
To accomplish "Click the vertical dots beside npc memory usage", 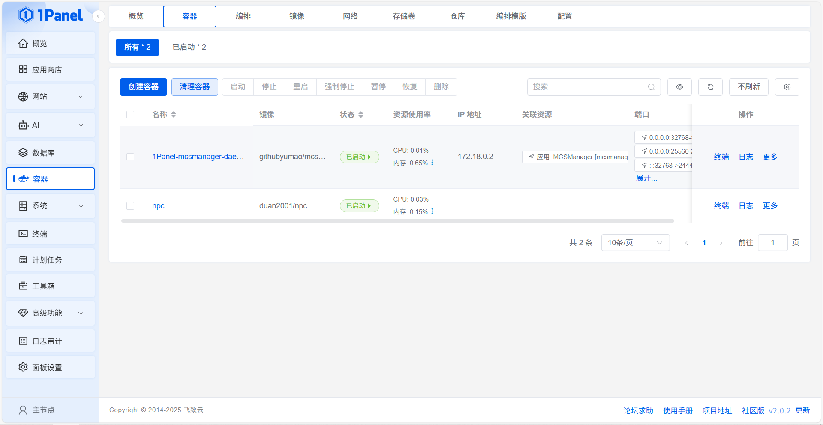I will click(x=432, y=211).
